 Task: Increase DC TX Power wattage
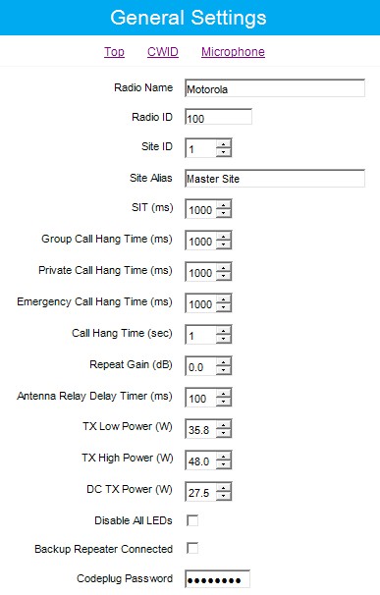click(x=223, y=488)
